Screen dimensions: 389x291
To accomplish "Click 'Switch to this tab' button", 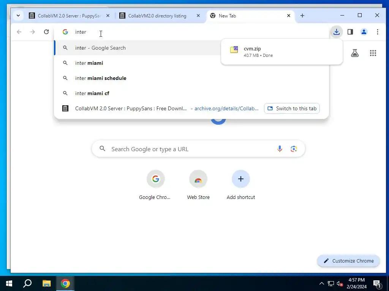I will tap(292, 108).
